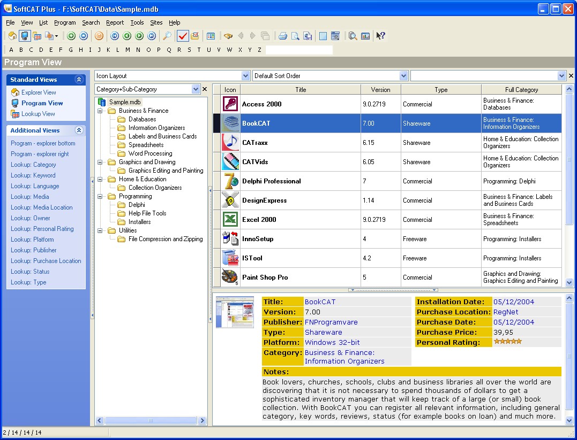Open Lookup: Publisher view

click(x=34, y=250)
